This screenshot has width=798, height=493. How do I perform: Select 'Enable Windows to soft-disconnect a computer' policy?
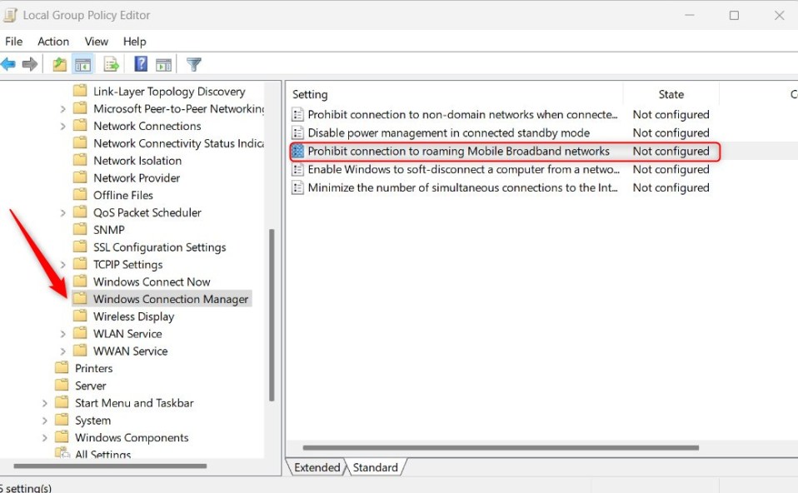click(463, 169)
